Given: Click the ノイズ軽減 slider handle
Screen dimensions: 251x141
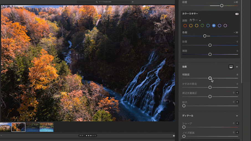Looking at the screenshot, I should (x=184, y=136).
